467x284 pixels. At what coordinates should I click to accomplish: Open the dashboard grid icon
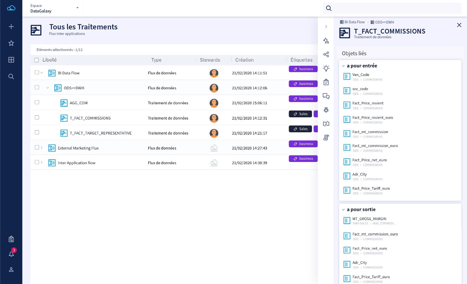[11, 60]
